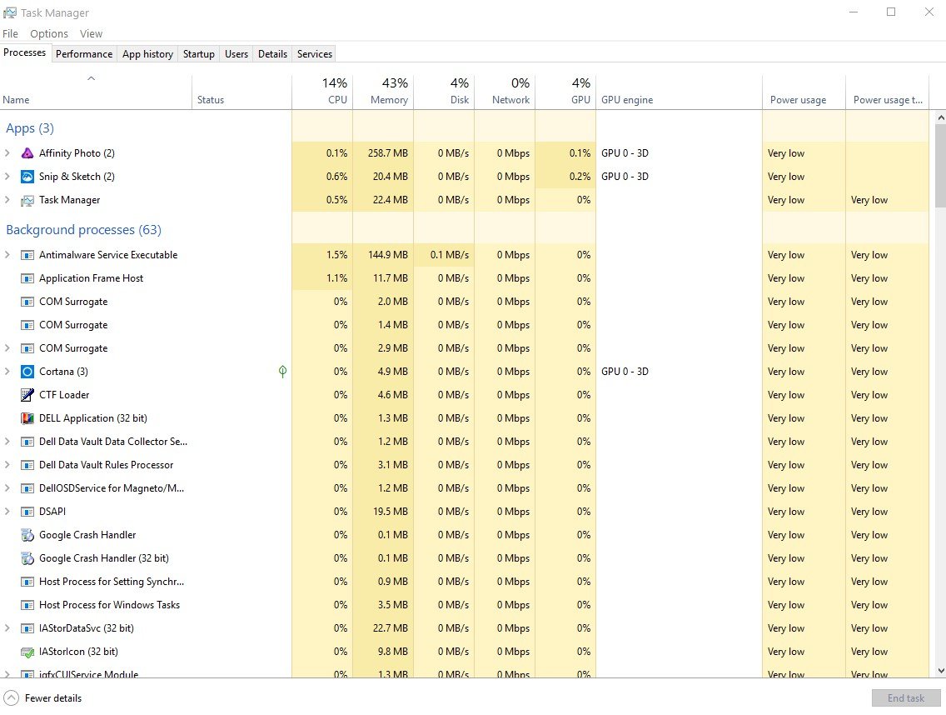
Task: Expand the Affinity Photo (2) process group
Action: (x=7, y=153)
